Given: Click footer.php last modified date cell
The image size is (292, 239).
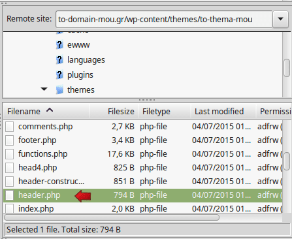Looking at the screenshot, I should click(221, 140).
